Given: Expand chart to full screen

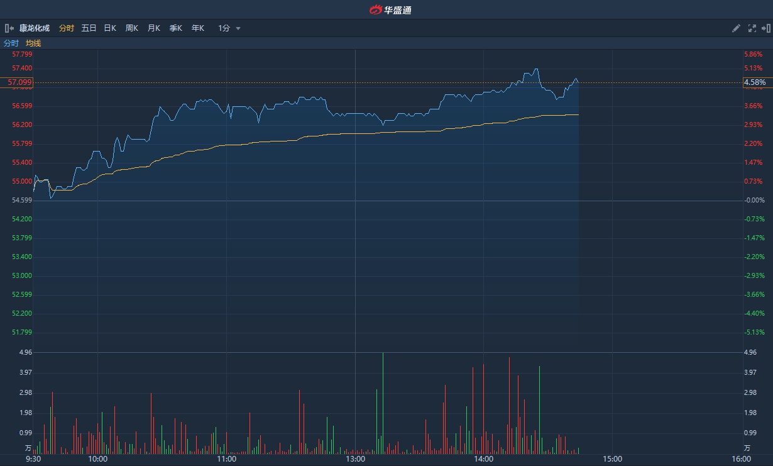Looking at the screenshot, I should (752, 28).
